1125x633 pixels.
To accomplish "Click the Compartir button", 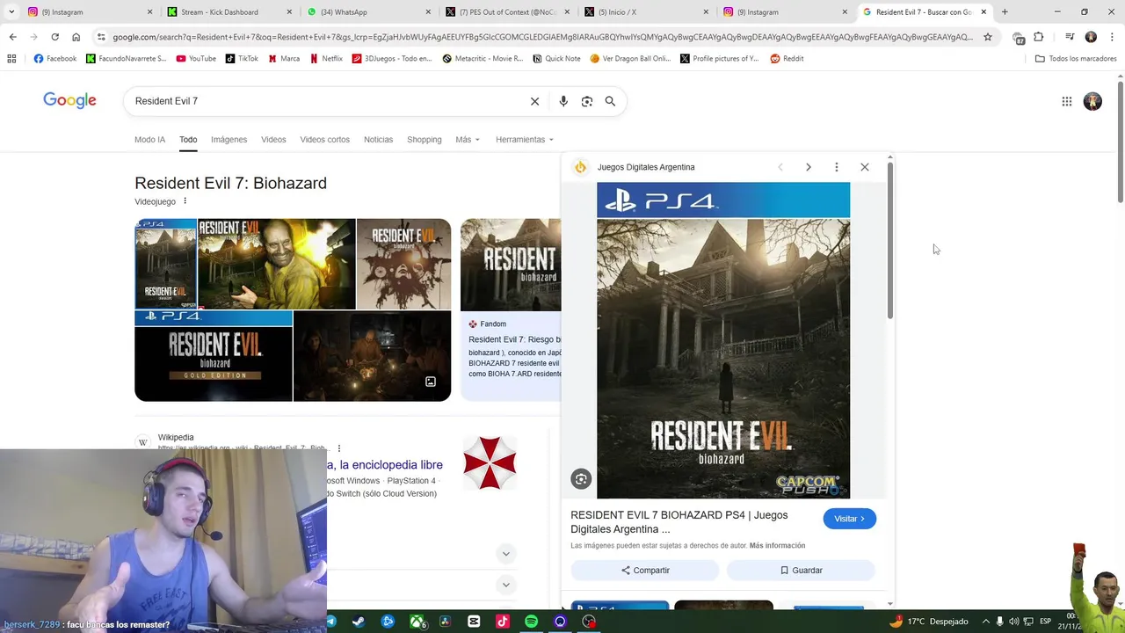I will [x=645, y=571].
